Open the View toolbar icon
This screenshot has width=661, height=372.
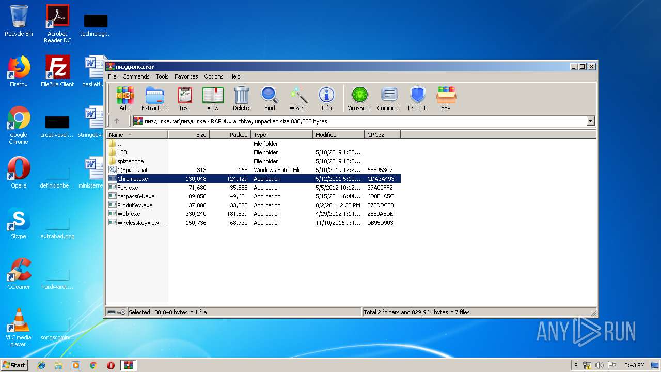[x=213, y=98]
